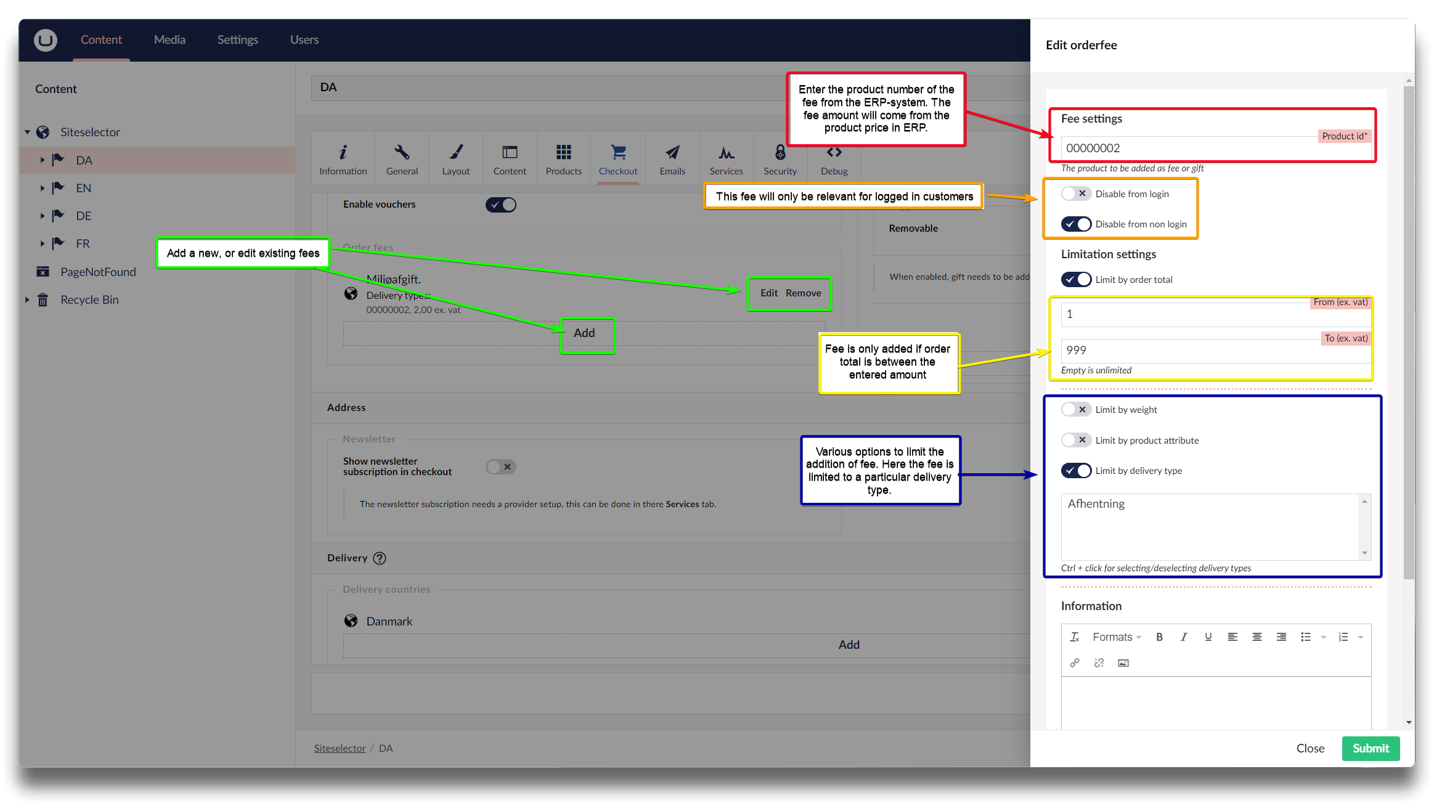Viewport: 1434px width, 806px height.
Task: Toggle Limit by weight switch
Action: (x=1076, y=410)
